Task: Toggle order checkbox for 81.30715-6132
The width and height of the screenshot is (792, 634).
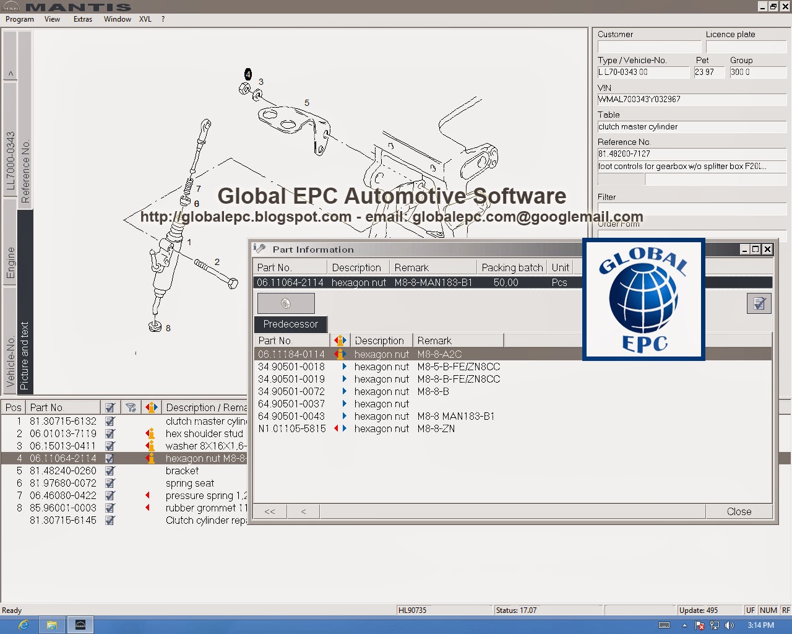Action: click(110, 421)
